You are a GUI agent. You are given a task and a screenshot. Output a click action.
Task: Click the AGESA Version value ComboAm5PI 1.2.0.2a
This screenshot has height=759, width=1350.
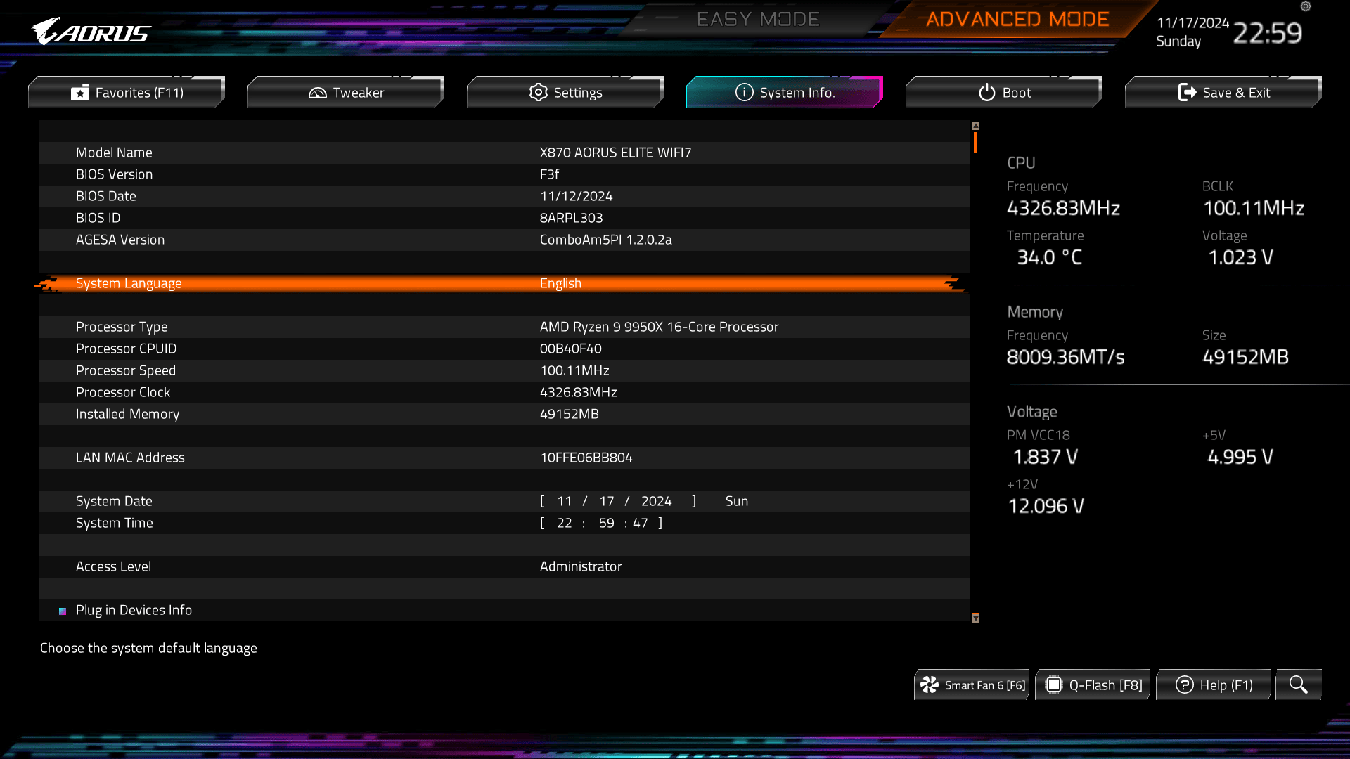(x=605, y=240)
